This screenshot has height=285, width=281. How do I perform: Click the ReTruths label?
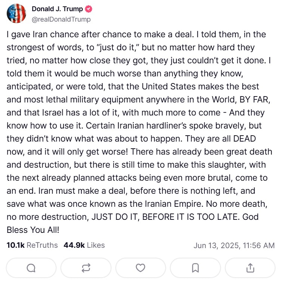click(x=43, y=245)
